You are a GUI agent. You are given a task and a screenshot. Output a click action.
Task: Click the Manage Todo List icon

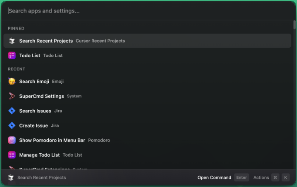(x=12, y=155)
